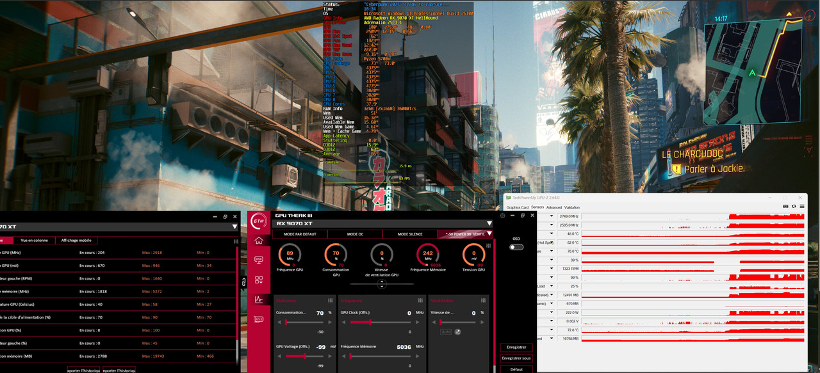
Task: Click the Enregistrer sous button
Action: pyautogui.click(x=516, y=358)
